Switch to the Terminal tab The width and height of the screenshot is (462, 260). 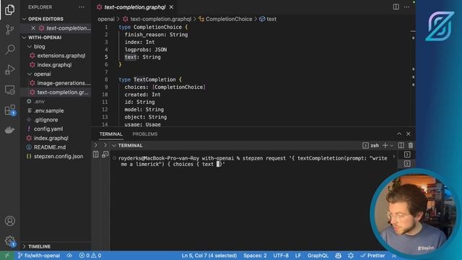[x=110, y=134]
